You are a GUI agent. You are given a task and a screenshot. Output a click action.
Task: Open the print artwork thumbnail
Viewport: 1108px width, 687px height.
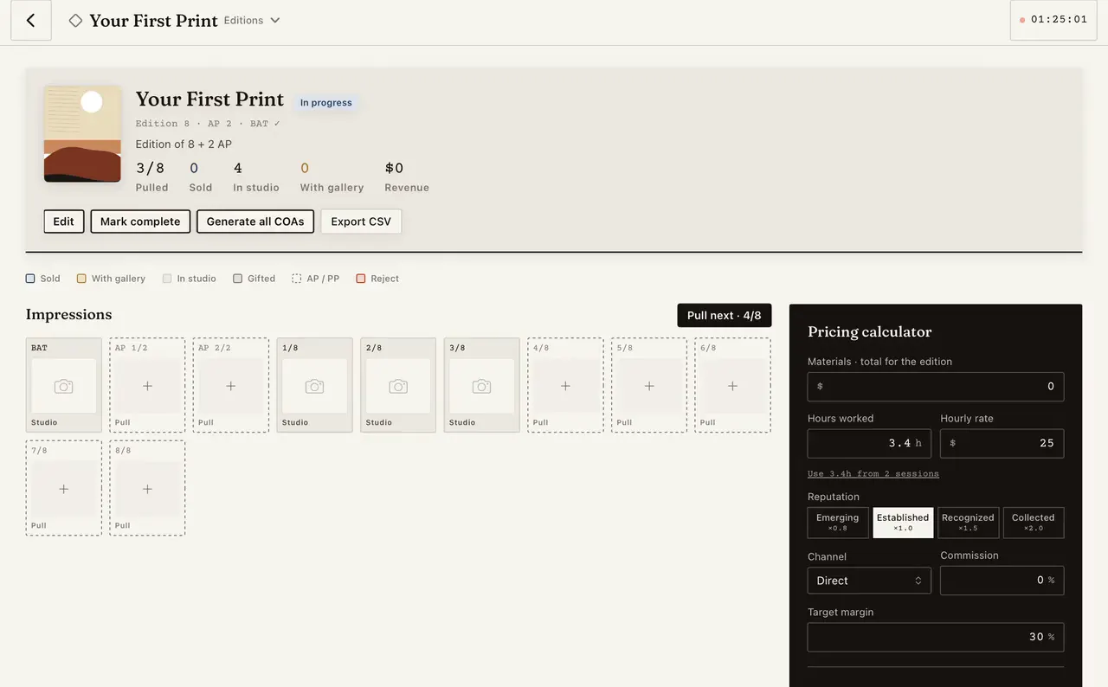point(83,134)
